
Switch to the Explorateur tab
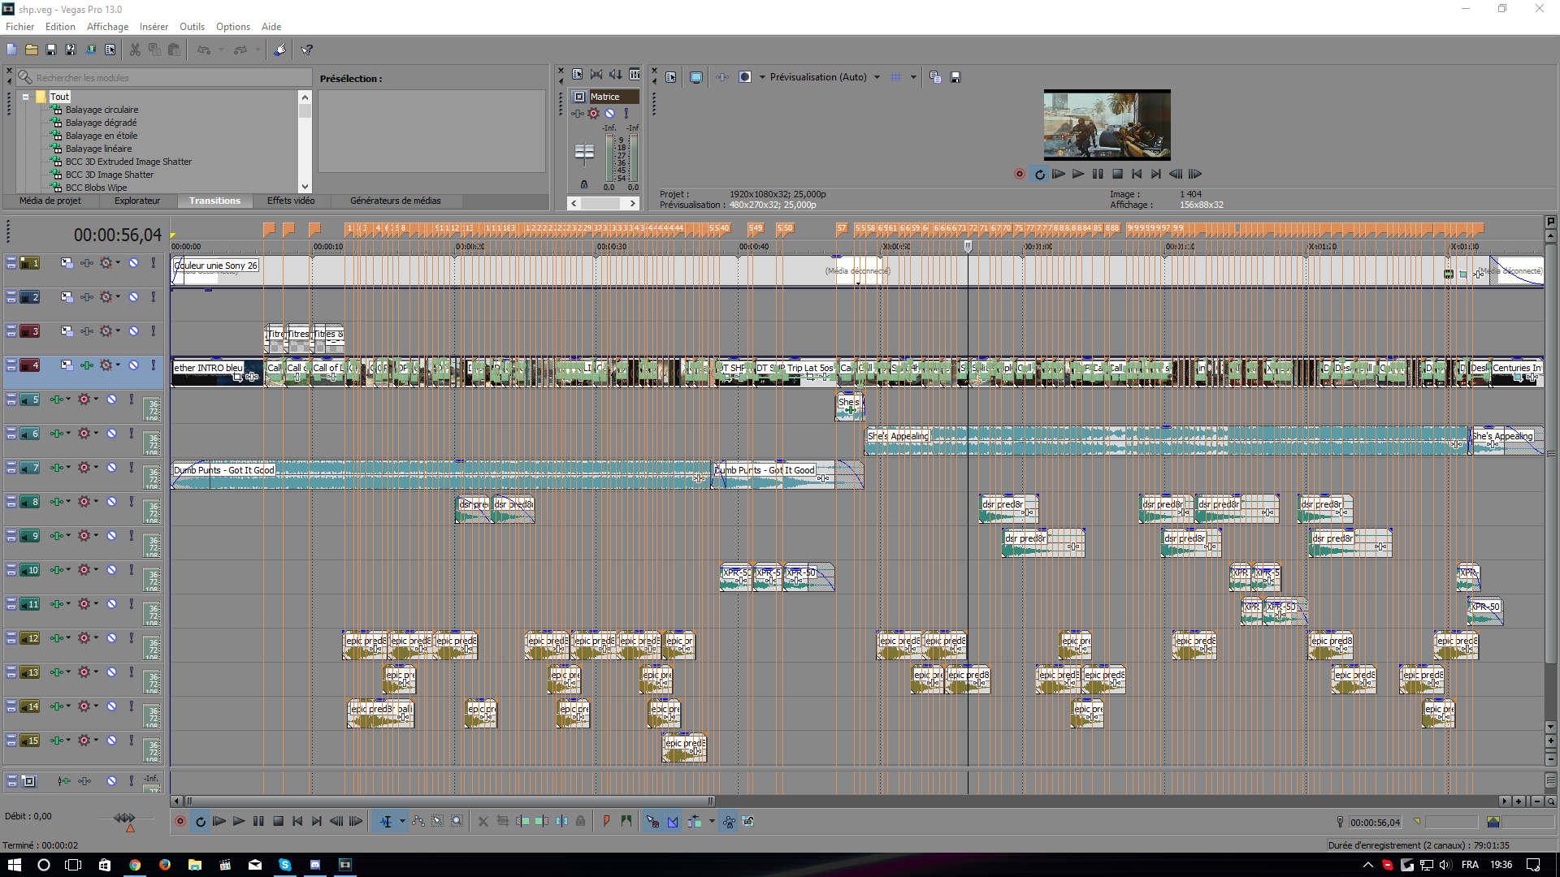tap(136, 201)
